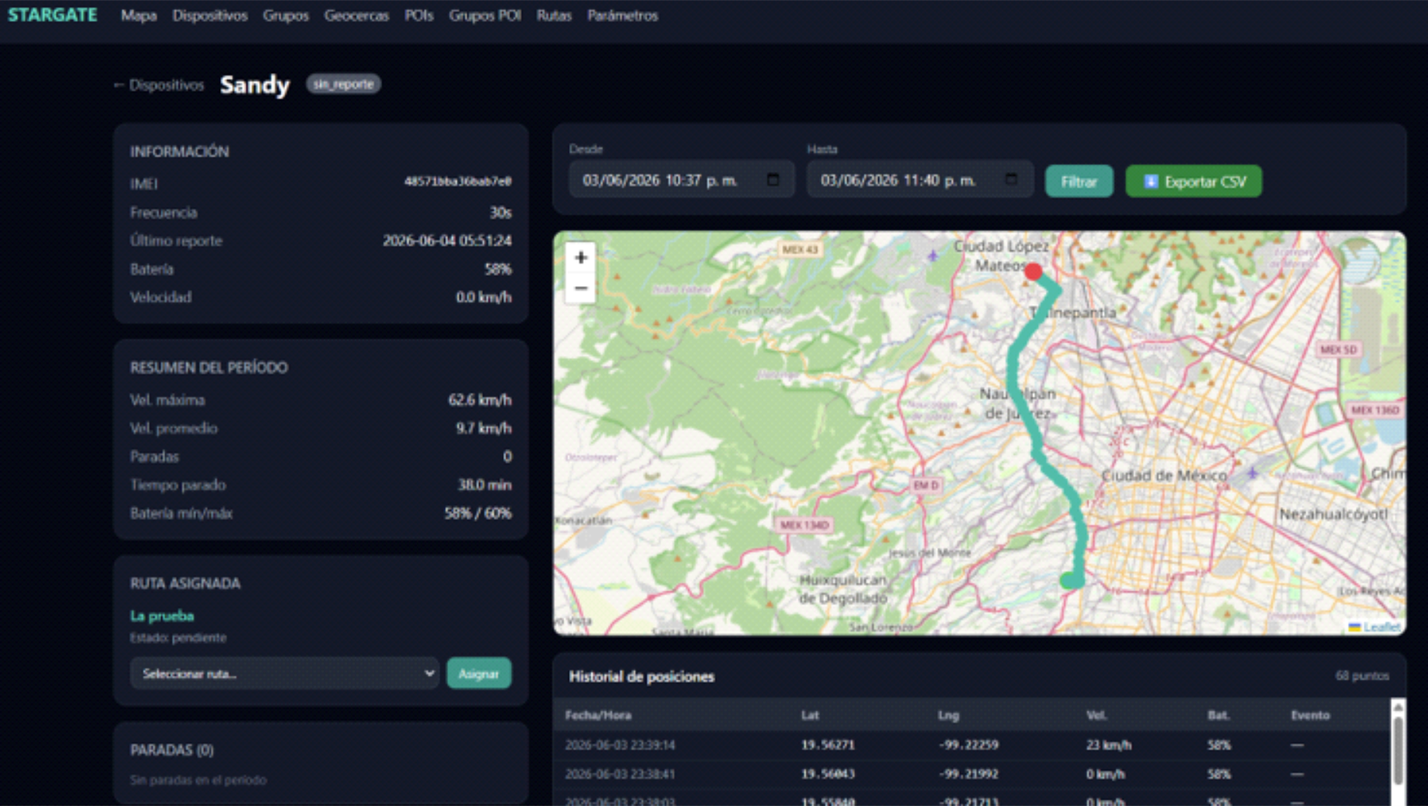Image resolution: width=1428 pixels, height=806 pixels.
Task: Click the Hasta date-time field
Action: (919, 180)
